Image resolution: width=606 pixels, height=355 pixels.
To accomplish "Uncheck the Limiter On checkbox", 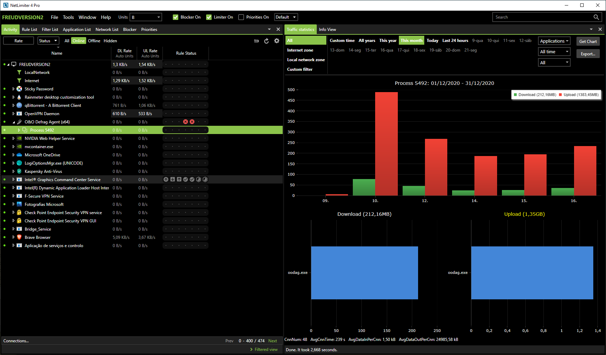I will [x=209, y=17].
